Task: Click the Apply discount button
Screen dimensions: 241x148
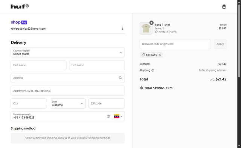Action: tap(220, 44)
